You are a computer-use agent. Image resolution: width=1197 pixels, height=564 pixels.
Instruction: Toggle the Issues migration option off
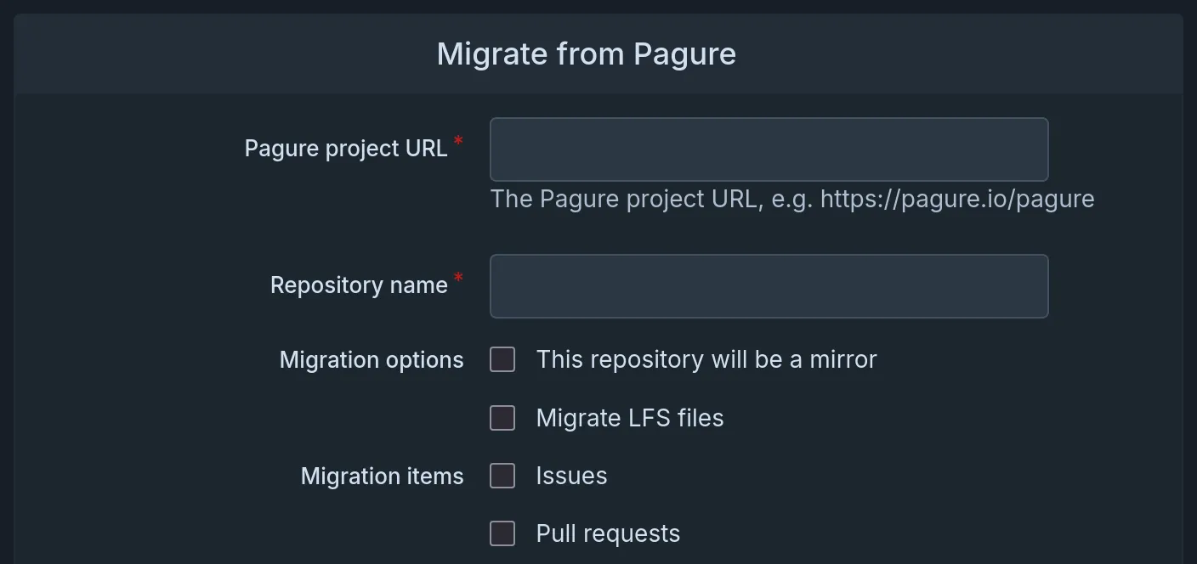(x=502, y=476)
